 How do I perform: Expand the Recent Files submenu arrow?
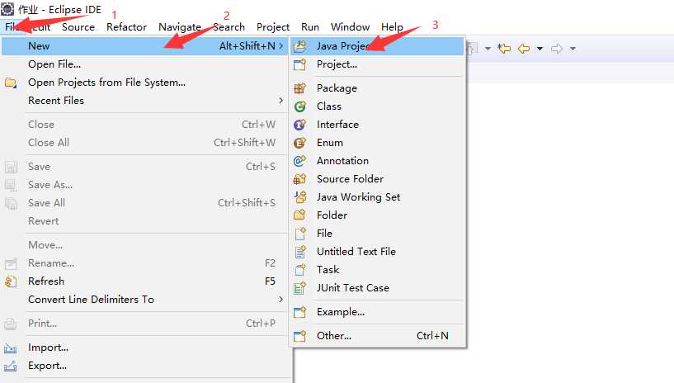(x=280, y=100)
